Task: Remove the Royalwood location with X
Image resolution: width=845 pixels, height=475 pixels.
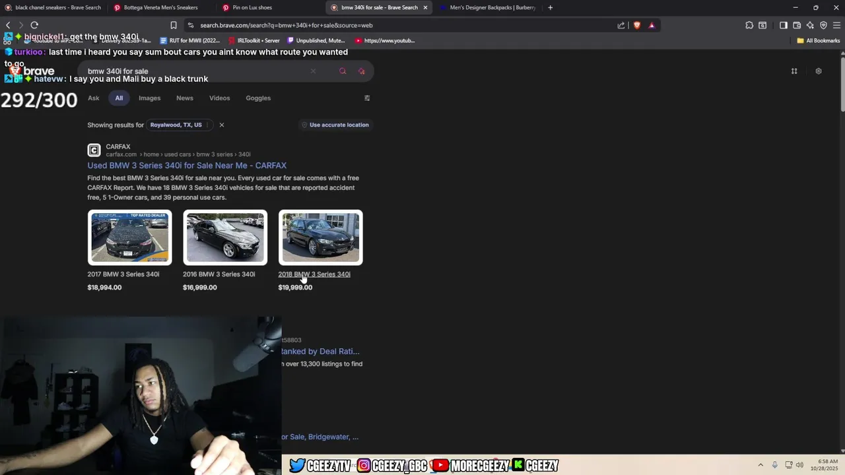Action: click(x=222, y=125)
